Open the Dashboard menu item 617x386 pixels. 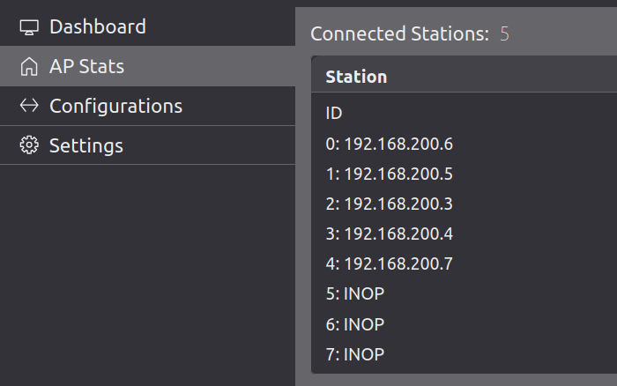[x=97, y=27]
